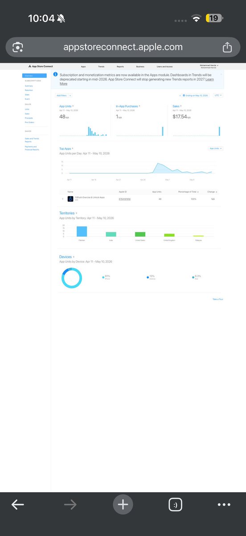The height and width of the screenshot is (536, 246).
Task: Click the help icon next to Sales heading
Action: pyautogui.click(x=180, y=106)
